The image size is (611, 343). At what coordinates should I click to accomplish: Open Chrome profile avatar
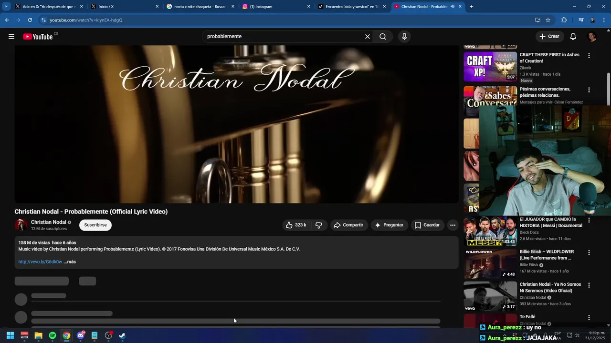(x=592, y=20)
